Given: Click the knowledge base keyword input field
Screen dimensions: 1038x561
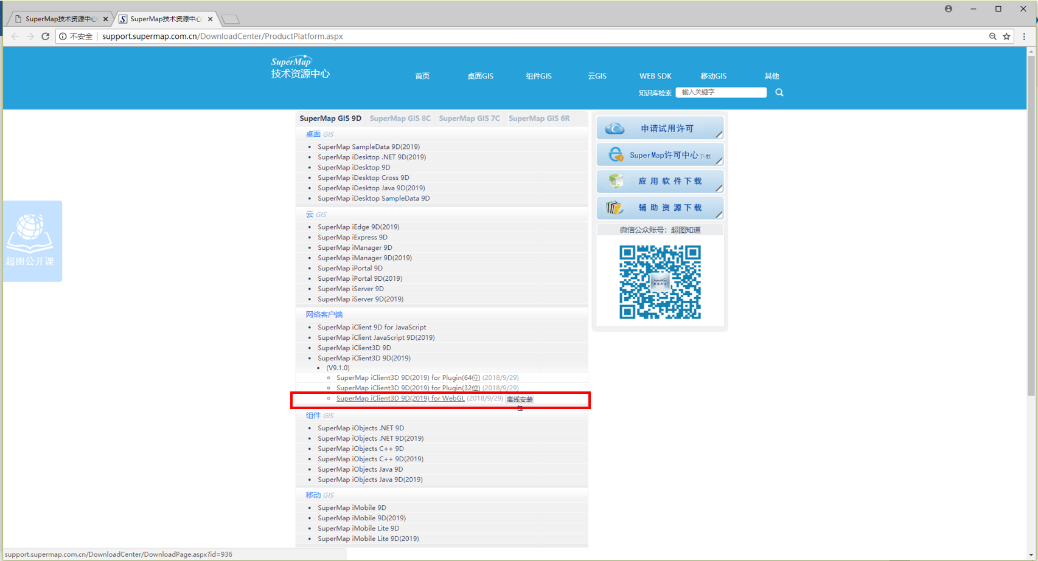Looking at the screenshot, I should tap(721, 92).
